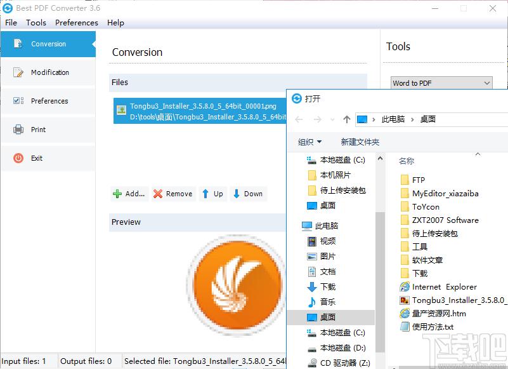Go up one folder level in dialog
This screenshot has height=369, width=508.
[347, 119]
